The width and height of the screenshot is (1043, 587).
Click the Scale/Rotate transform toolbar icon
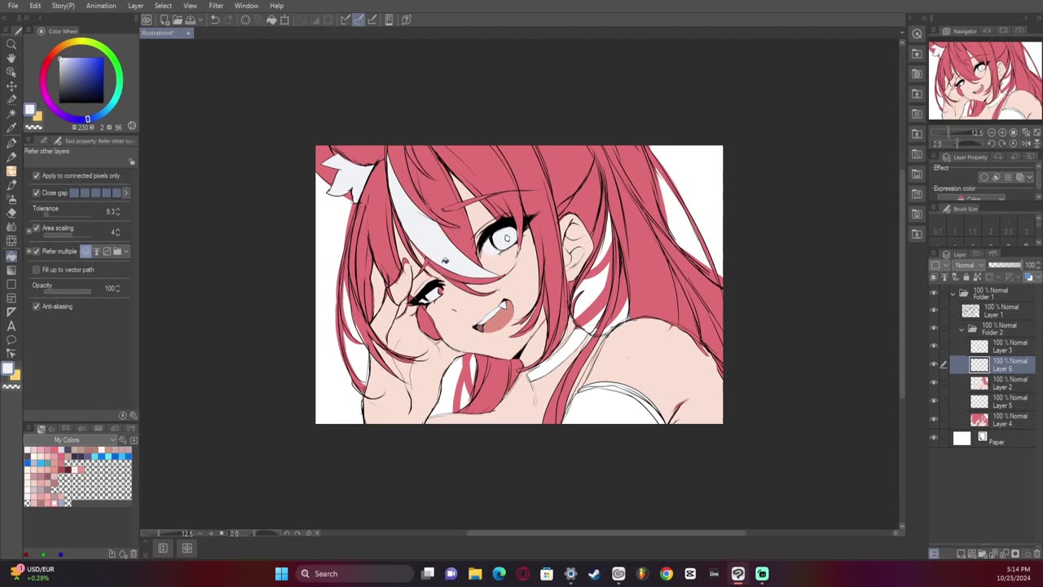coord(284,20)
